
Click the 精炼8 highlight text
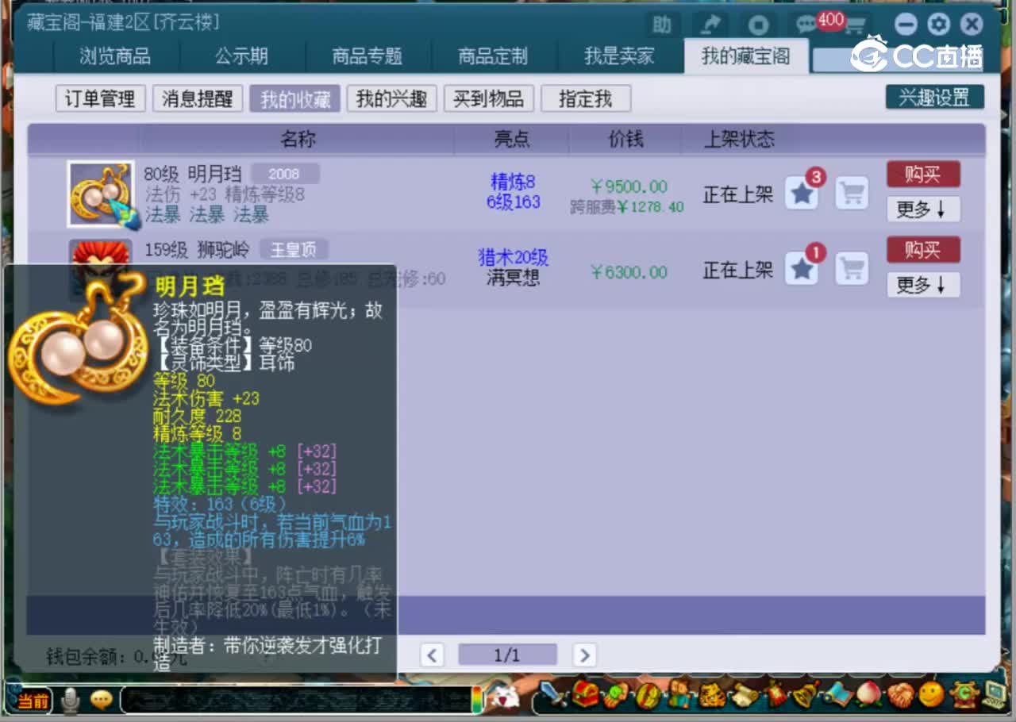(x=513, y=182)
